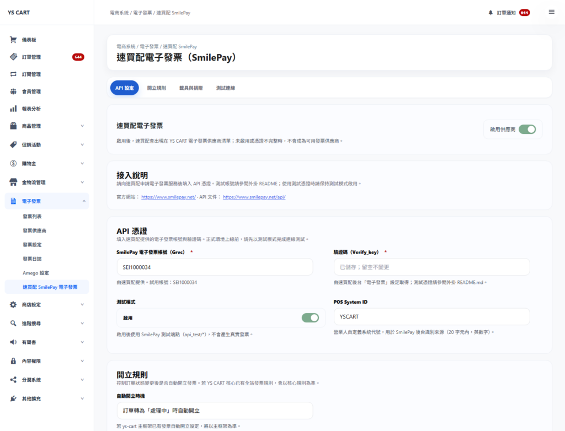Viewport: 565px width, 431px height.
Task: Click the report analysis bar chart icon
Action: [13, 109]
